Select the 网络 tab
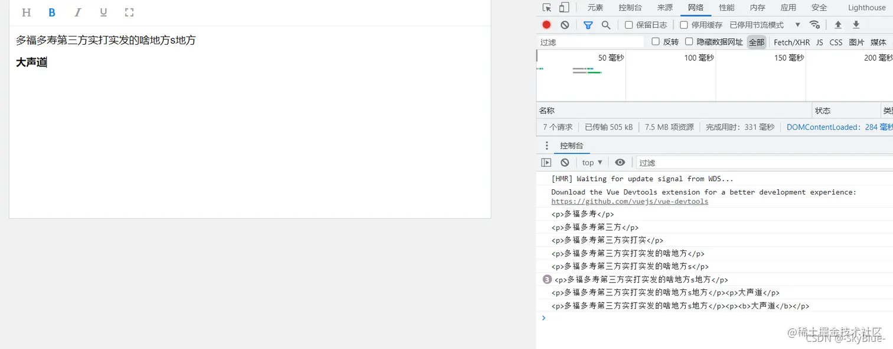Viewport: 893px width, 349px height. click(x=696, y=8)
